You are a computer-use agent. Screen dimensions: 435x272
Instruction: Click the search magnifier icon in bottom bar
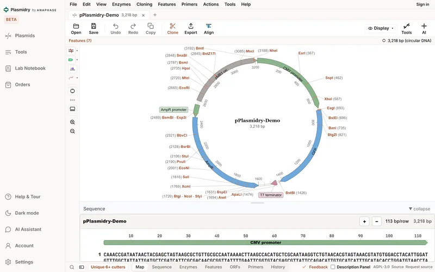pyautogui.click(x=72, y=267)
